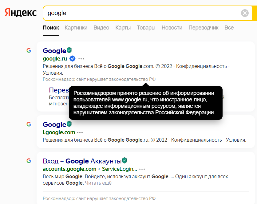The width and height of the screenshot is (257, 204).
Task: Open three-dot menu next to google.ru
Action: pos(81,59)
